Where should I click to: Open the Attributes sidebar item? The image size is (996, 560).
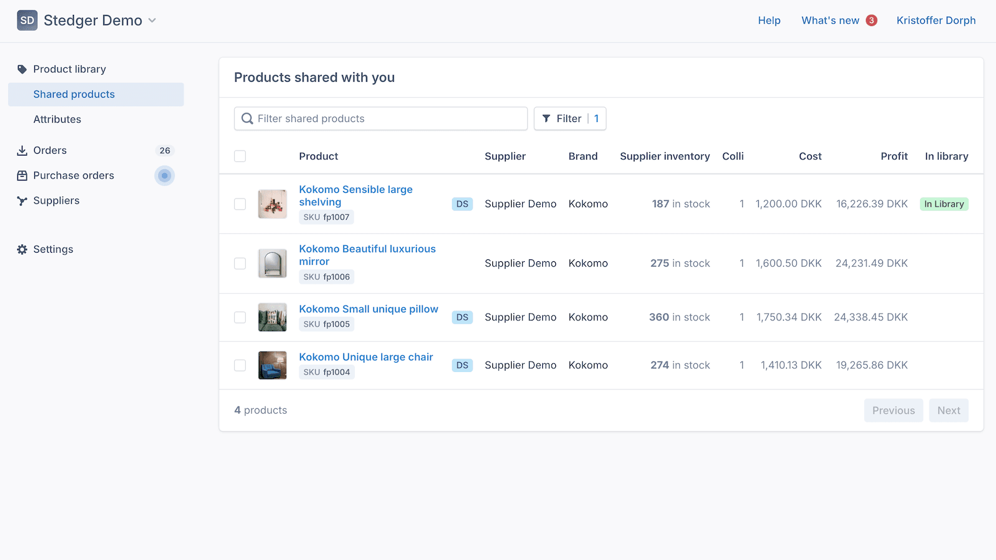coord(57,119)
